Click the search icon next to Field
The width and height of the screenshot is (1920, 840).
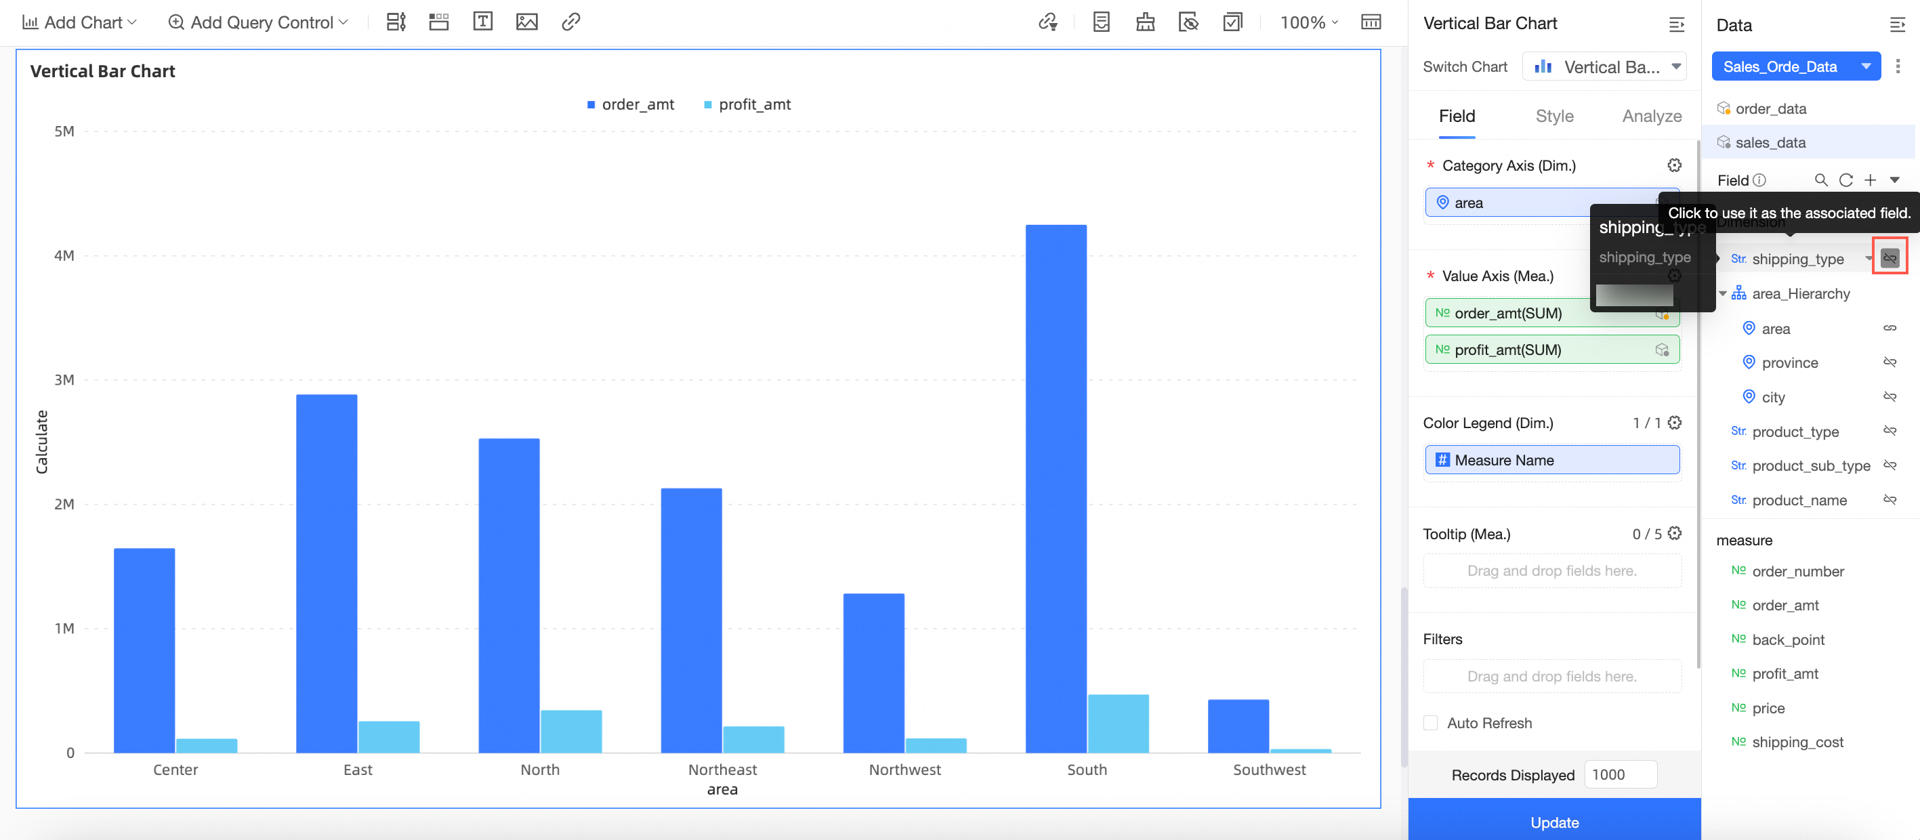1820,180
